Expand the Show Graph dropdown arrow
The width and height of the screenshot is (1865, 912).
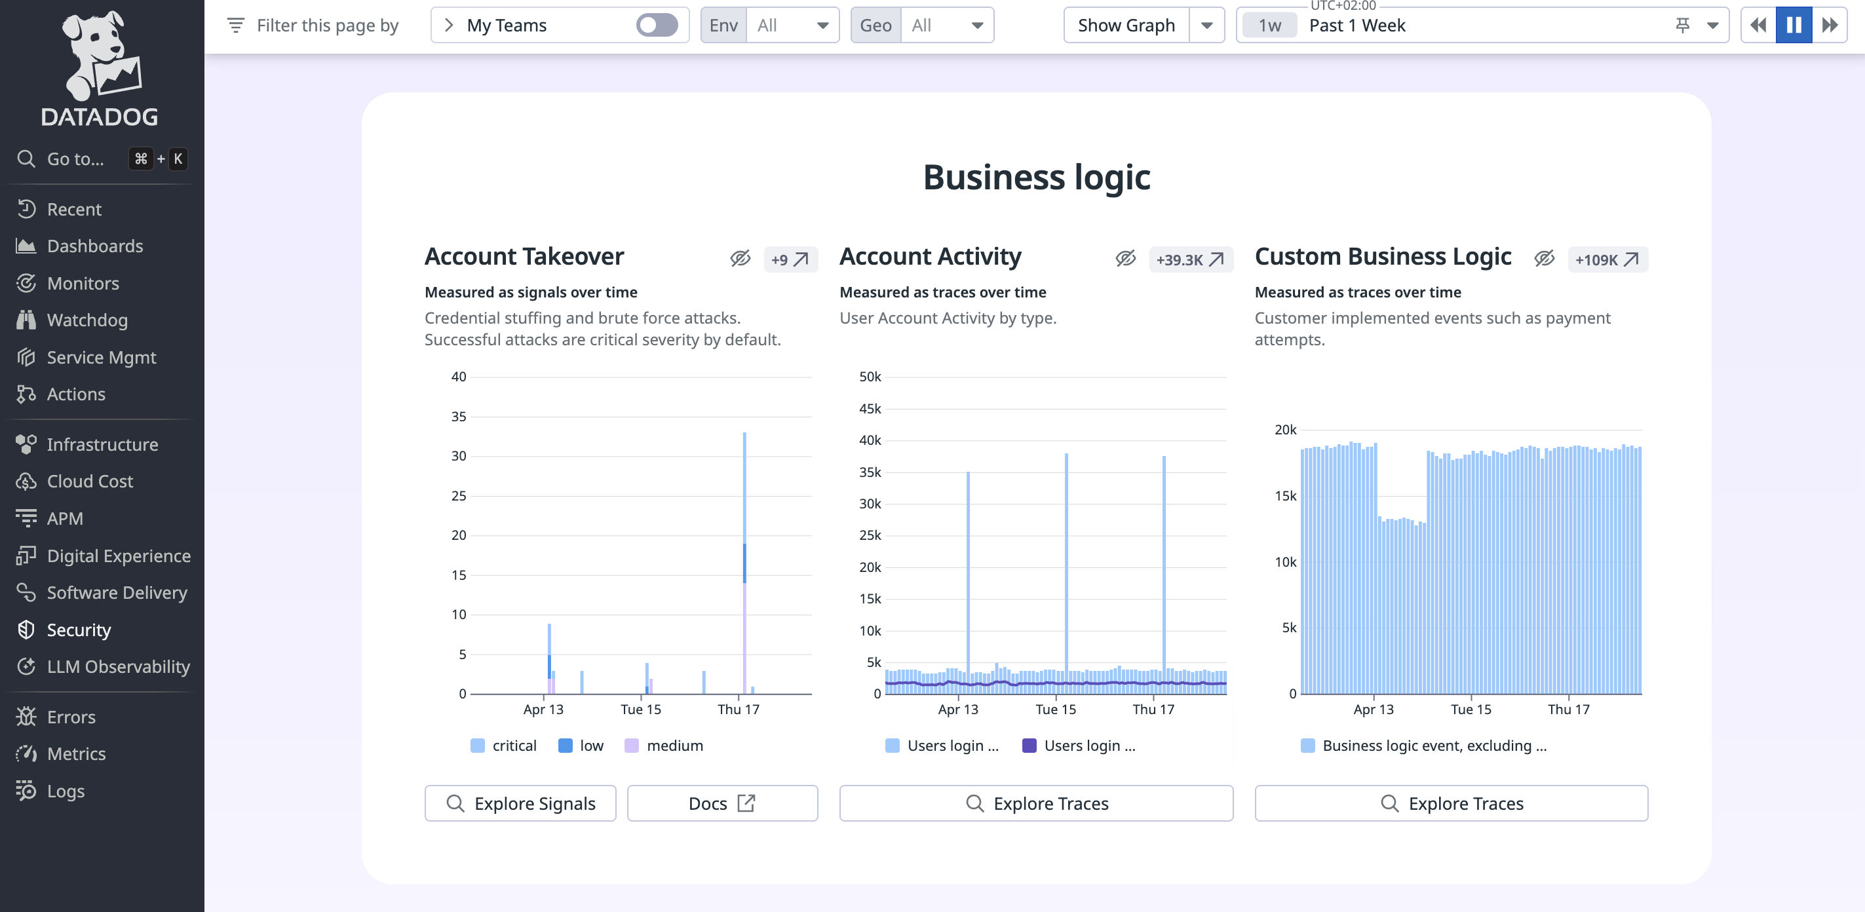click(x=1206, y=26)
